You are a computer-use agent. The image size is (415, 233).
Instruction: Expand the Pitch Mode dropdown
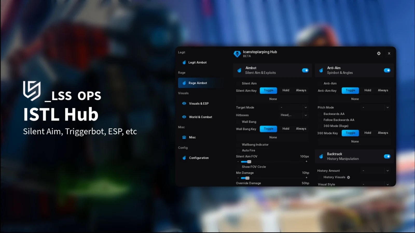pyautogui.click(x=376, y=107)
